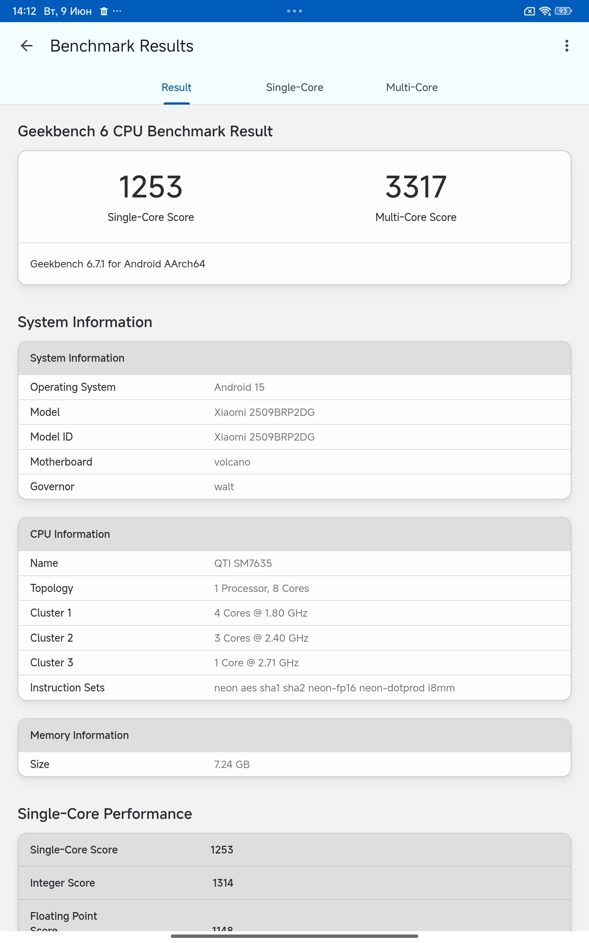Select the Governor value walt
Screen dimensions: 589x943
224,487
